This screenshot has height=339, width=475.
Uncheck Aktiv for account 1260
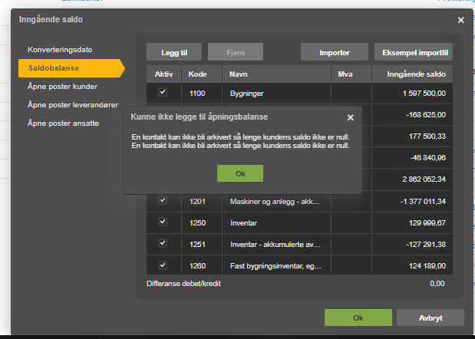coord(162,265)
